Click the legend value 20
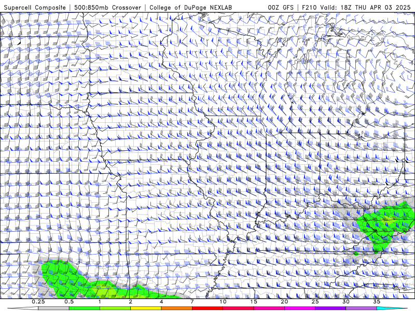Image resolution: width=415 pixels, height=311 pixels. (284, 302)
